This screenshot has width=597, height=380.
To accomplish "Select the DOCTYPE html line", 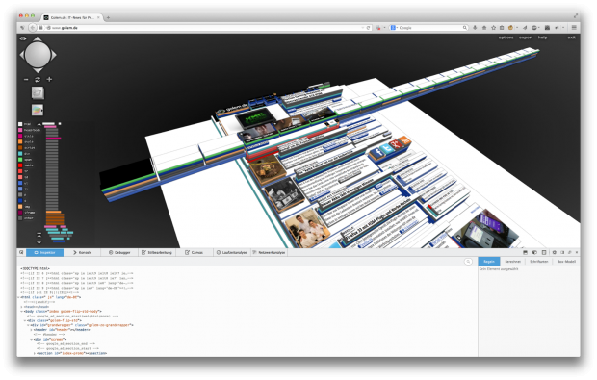I will click(35, 268).
